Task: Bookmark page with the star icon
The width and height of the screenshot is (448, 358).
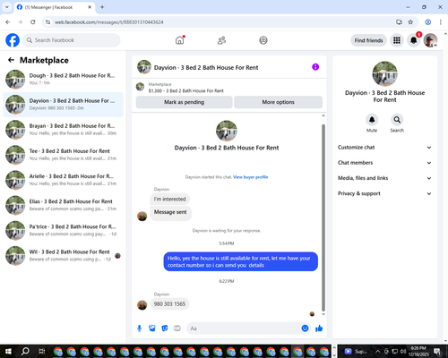Action: [x=410, y=22]
